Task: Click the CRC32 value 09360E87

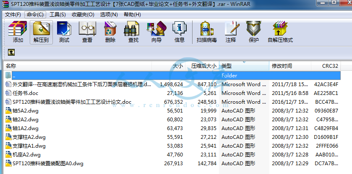Action: tap(326, 111)
